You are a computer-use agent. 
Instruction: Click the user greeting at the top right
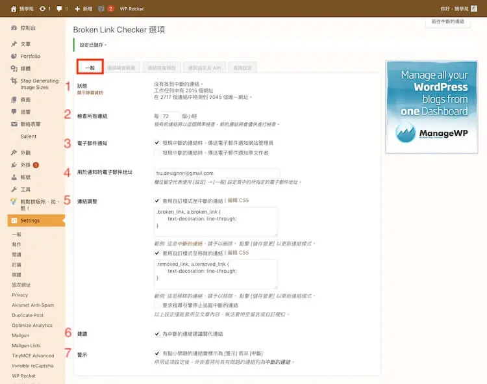point(454,8)
